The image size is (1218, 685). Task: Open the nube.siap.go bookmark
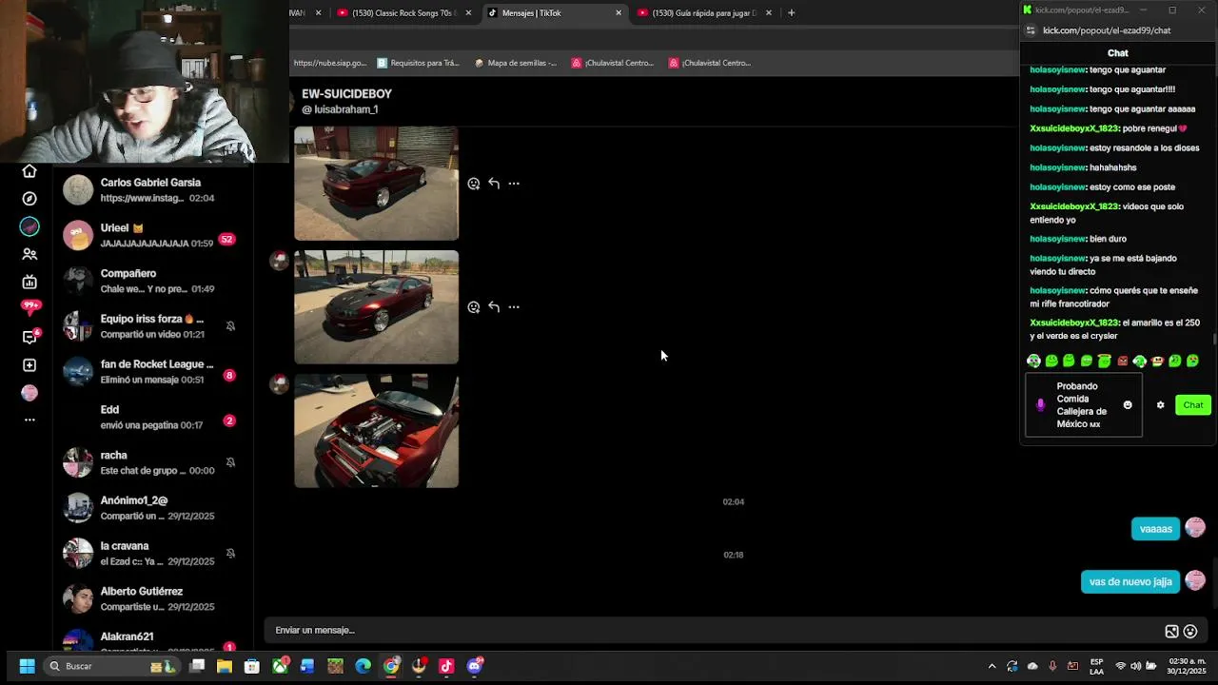click(x=329, y=63)
